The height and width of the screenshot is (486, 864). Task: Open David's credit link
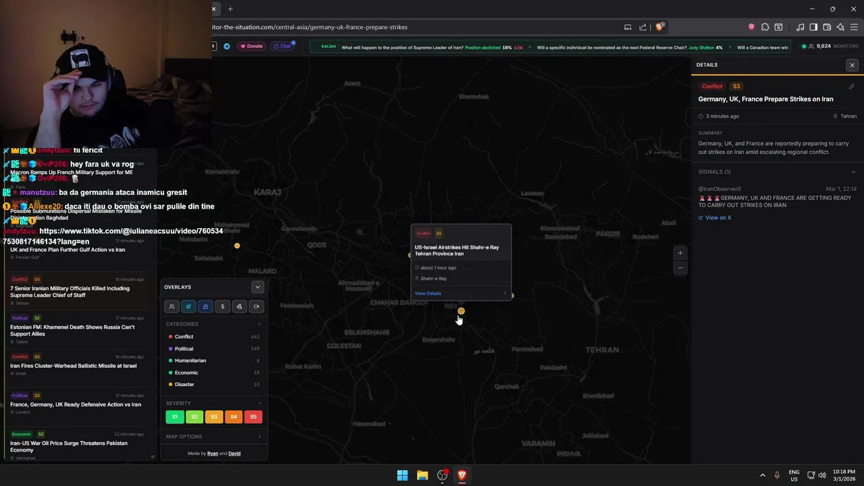pos(234,454)
